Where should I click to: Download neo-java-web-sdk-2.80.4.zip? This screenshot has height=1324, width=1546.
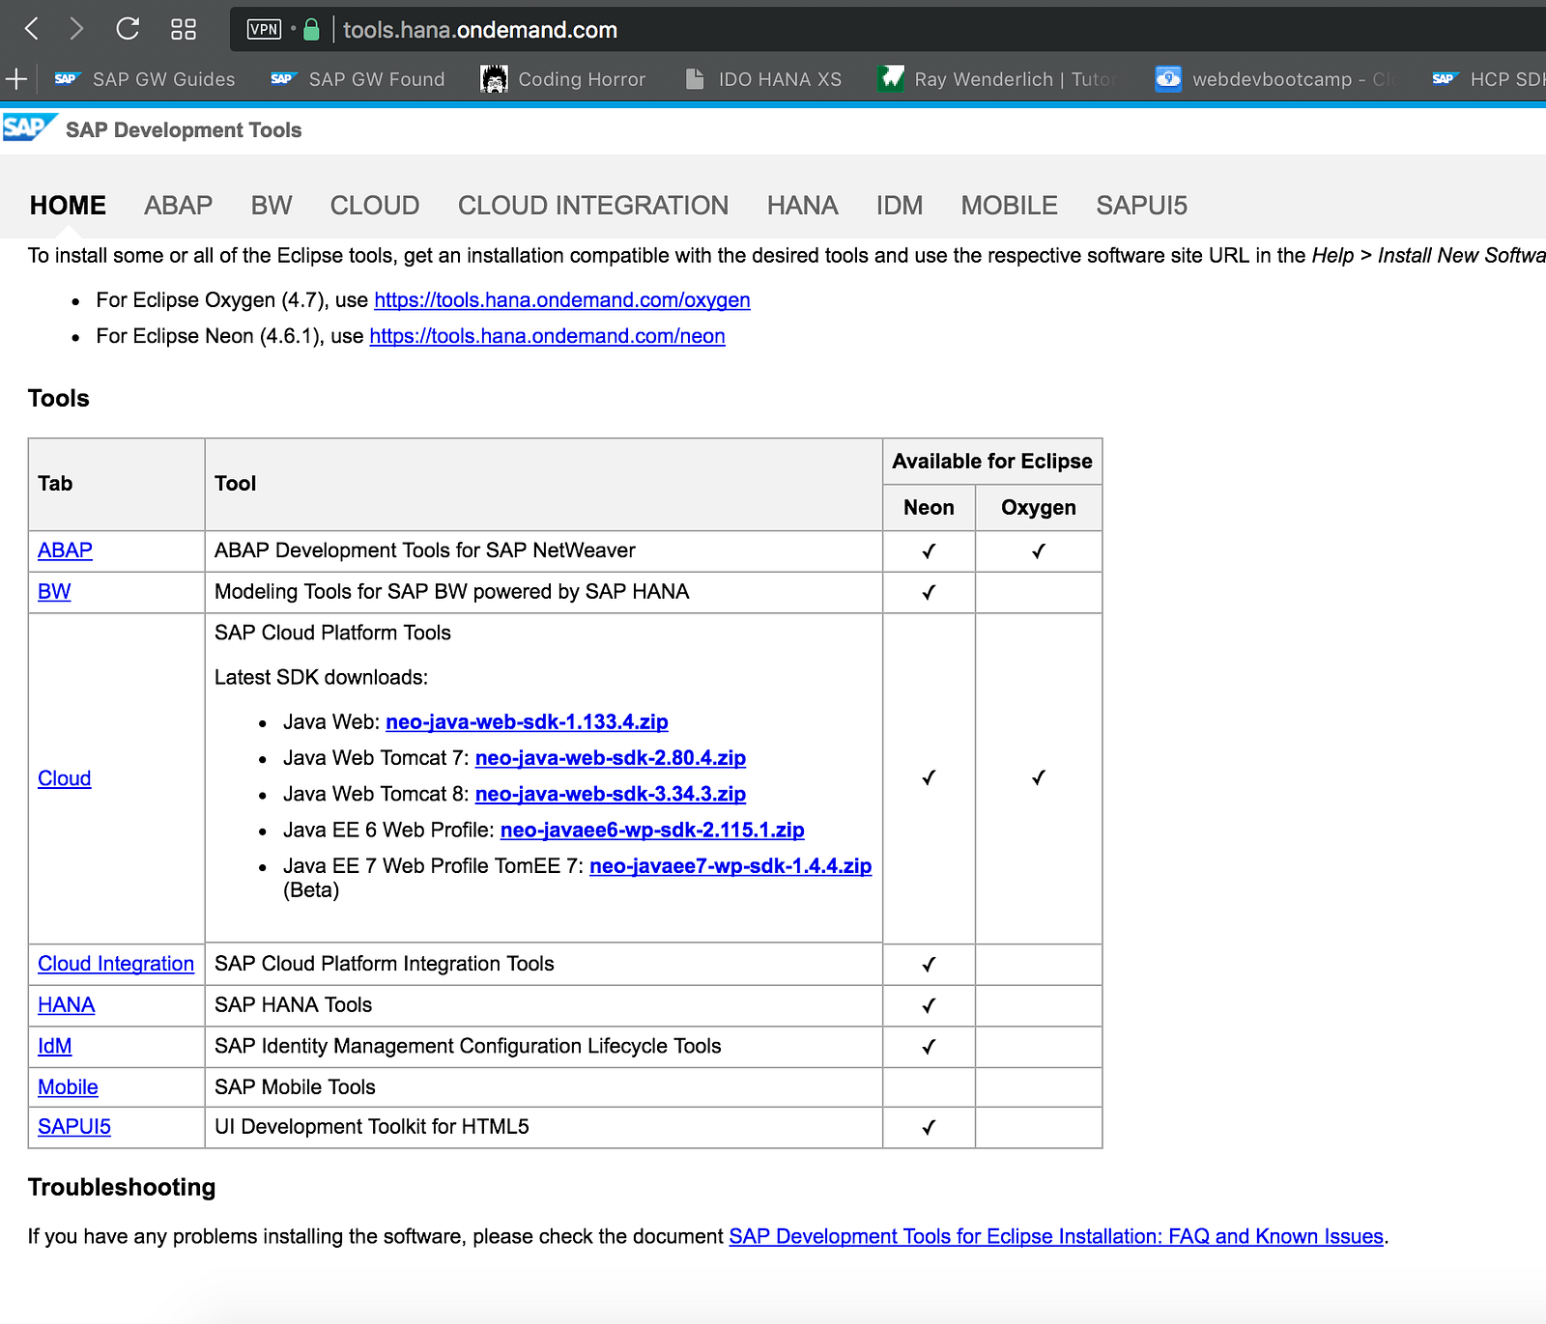[x=611, y=758]
